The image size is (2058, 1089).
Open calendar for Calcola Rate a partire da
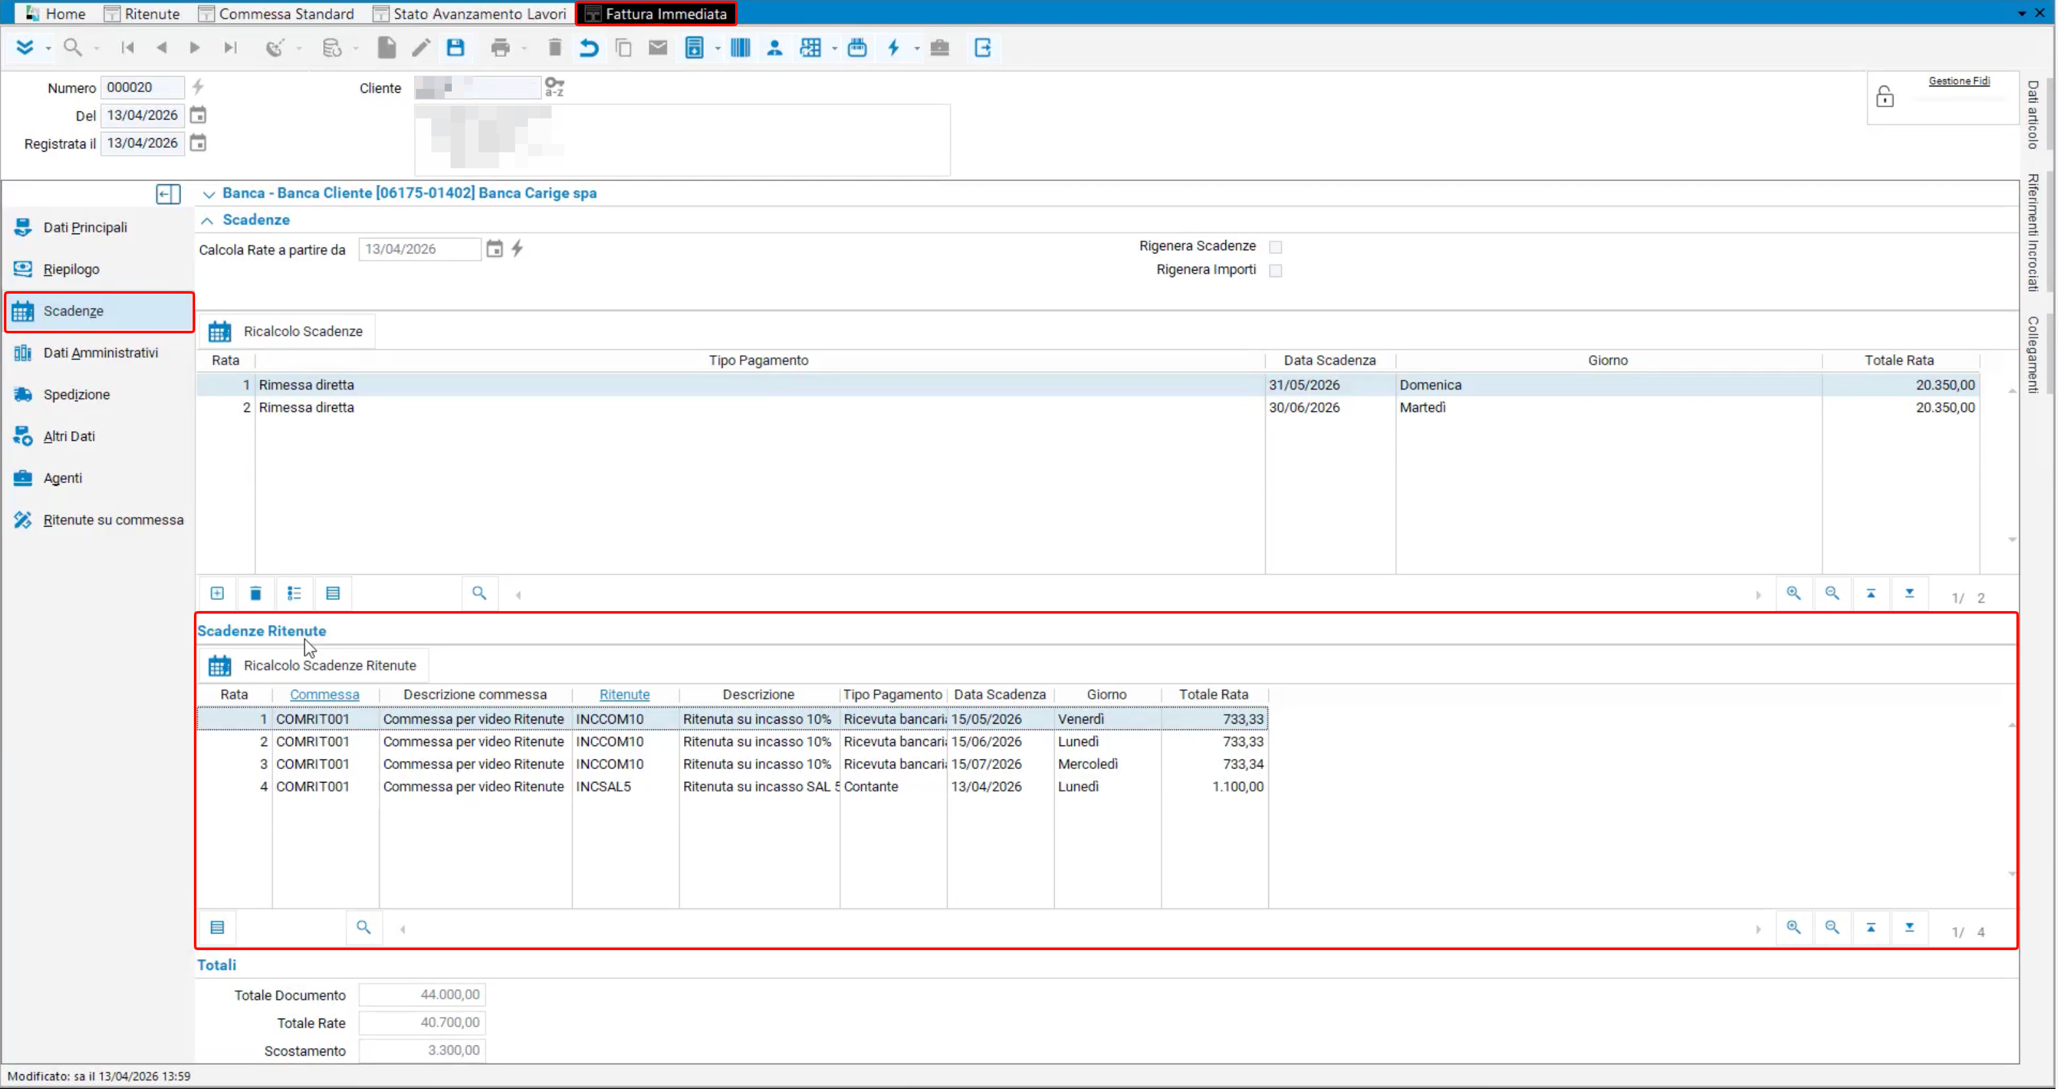495,250
